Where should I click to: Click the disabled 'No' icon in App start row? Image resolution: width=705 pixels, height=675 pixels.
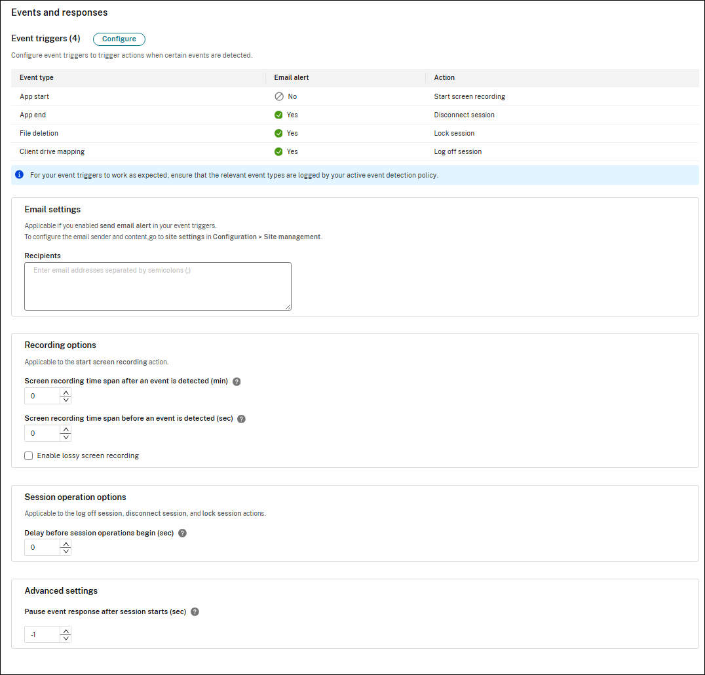point(279,97)
